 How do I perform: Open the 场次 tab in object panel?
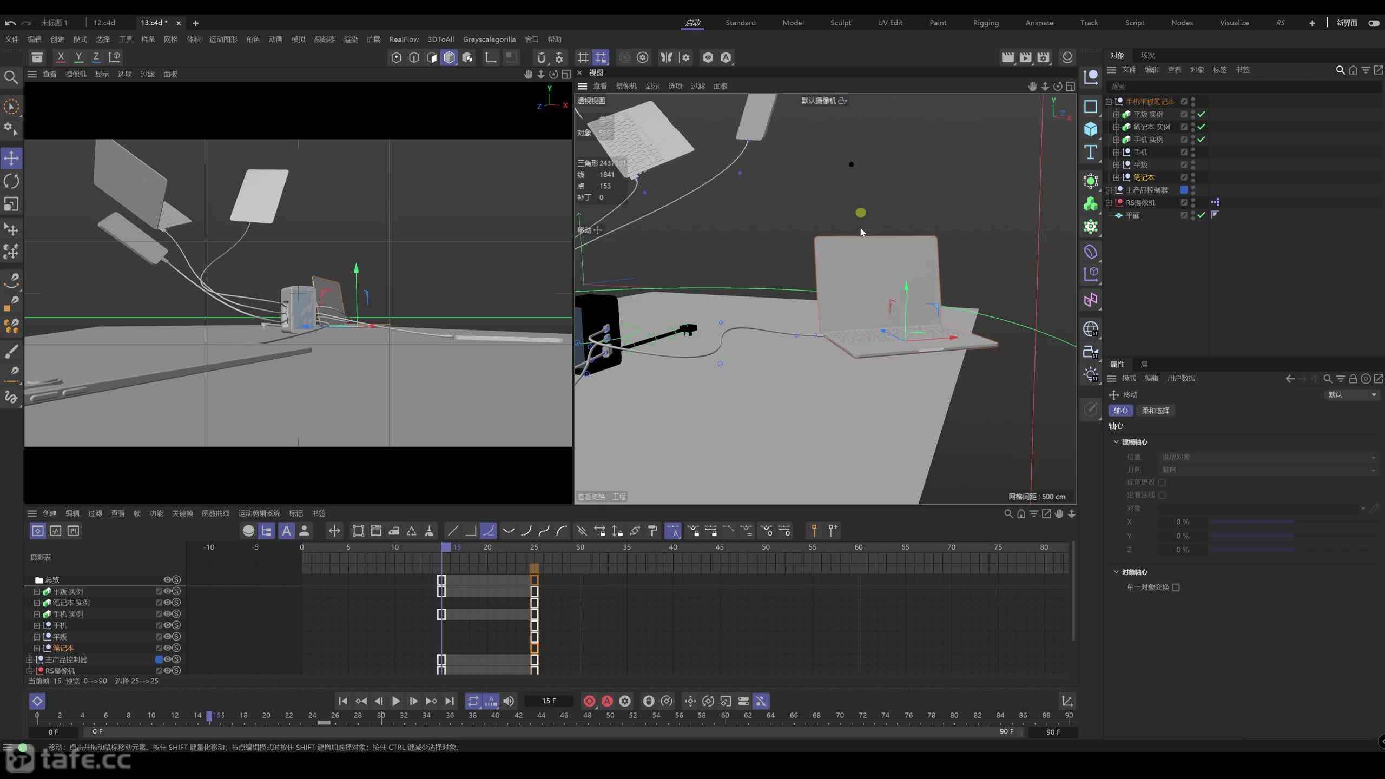click(1147, 55)
